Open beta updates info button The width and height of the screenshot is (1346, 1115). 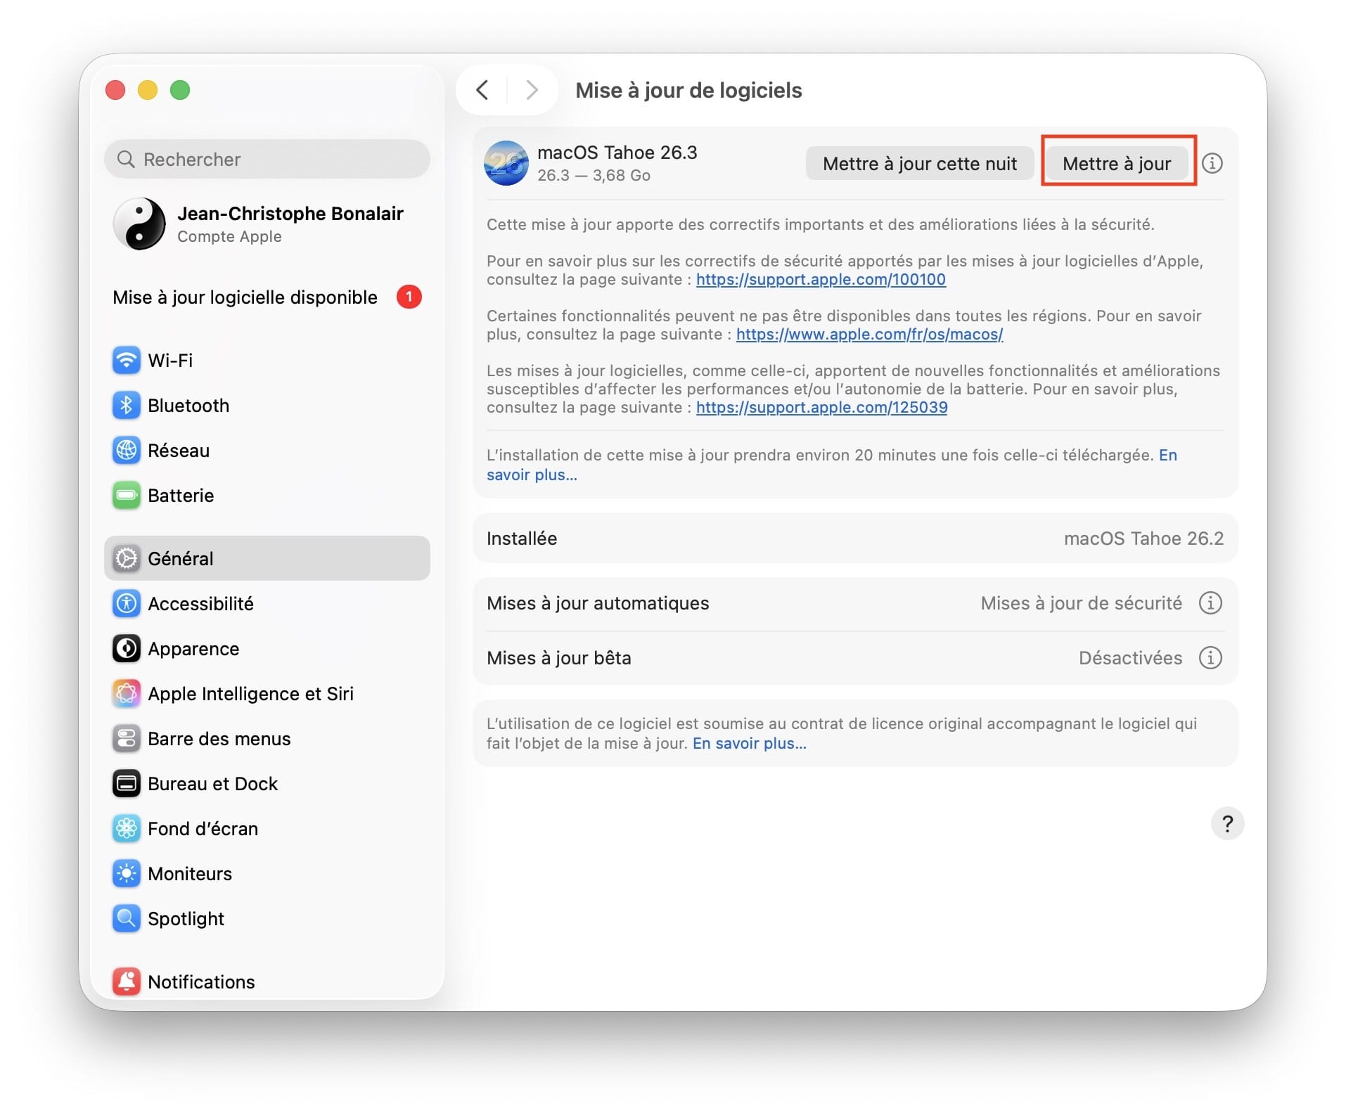(1210, 657)
